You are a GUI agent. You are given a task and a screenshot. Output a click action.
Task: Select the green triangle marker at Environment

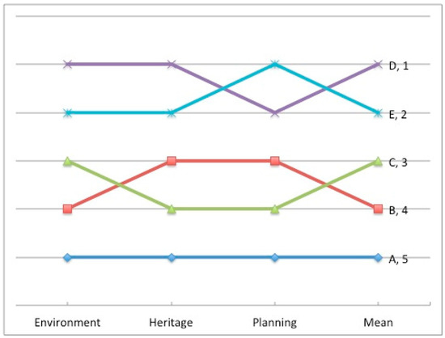(x=67, y=161)
